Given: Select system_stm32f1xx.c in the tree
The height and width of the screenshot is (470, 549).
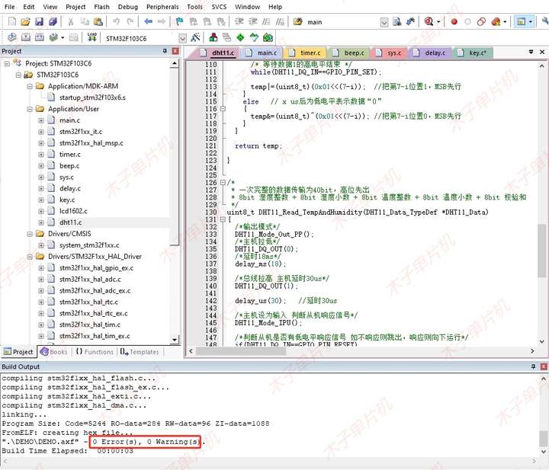Looking at the screenshot, I should click(89, 245).
